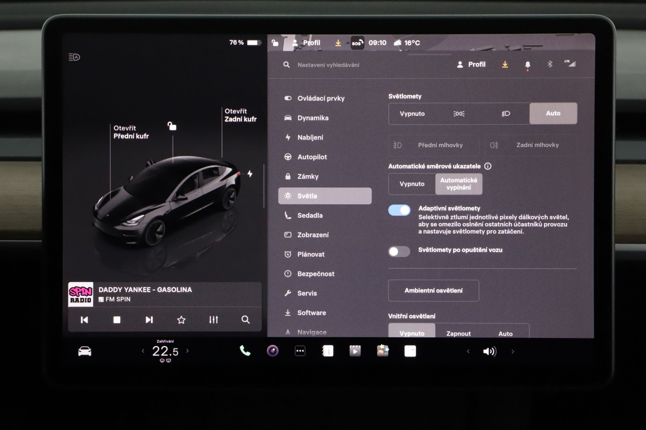
Task: Click the vehicle controls car icon
Action: click(x=85, y=351)
